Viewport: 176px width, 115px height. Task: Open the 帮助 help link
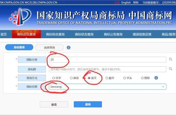pyautogui.click(x=136, y=2)
